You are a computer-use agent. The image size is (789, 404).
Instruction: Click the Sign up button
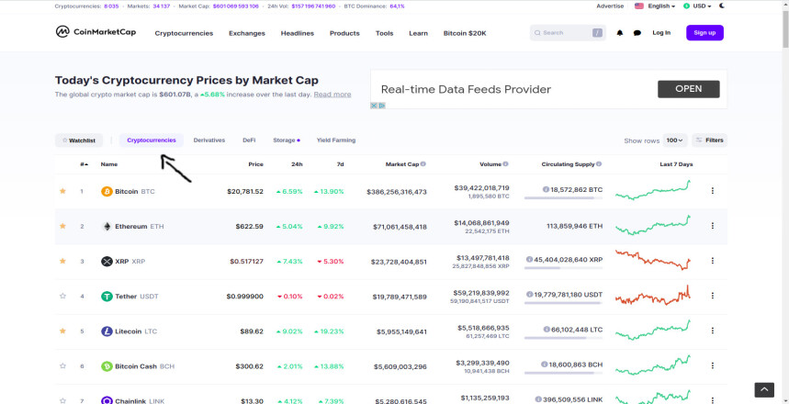pyautogui.click(x=704, y=33)
